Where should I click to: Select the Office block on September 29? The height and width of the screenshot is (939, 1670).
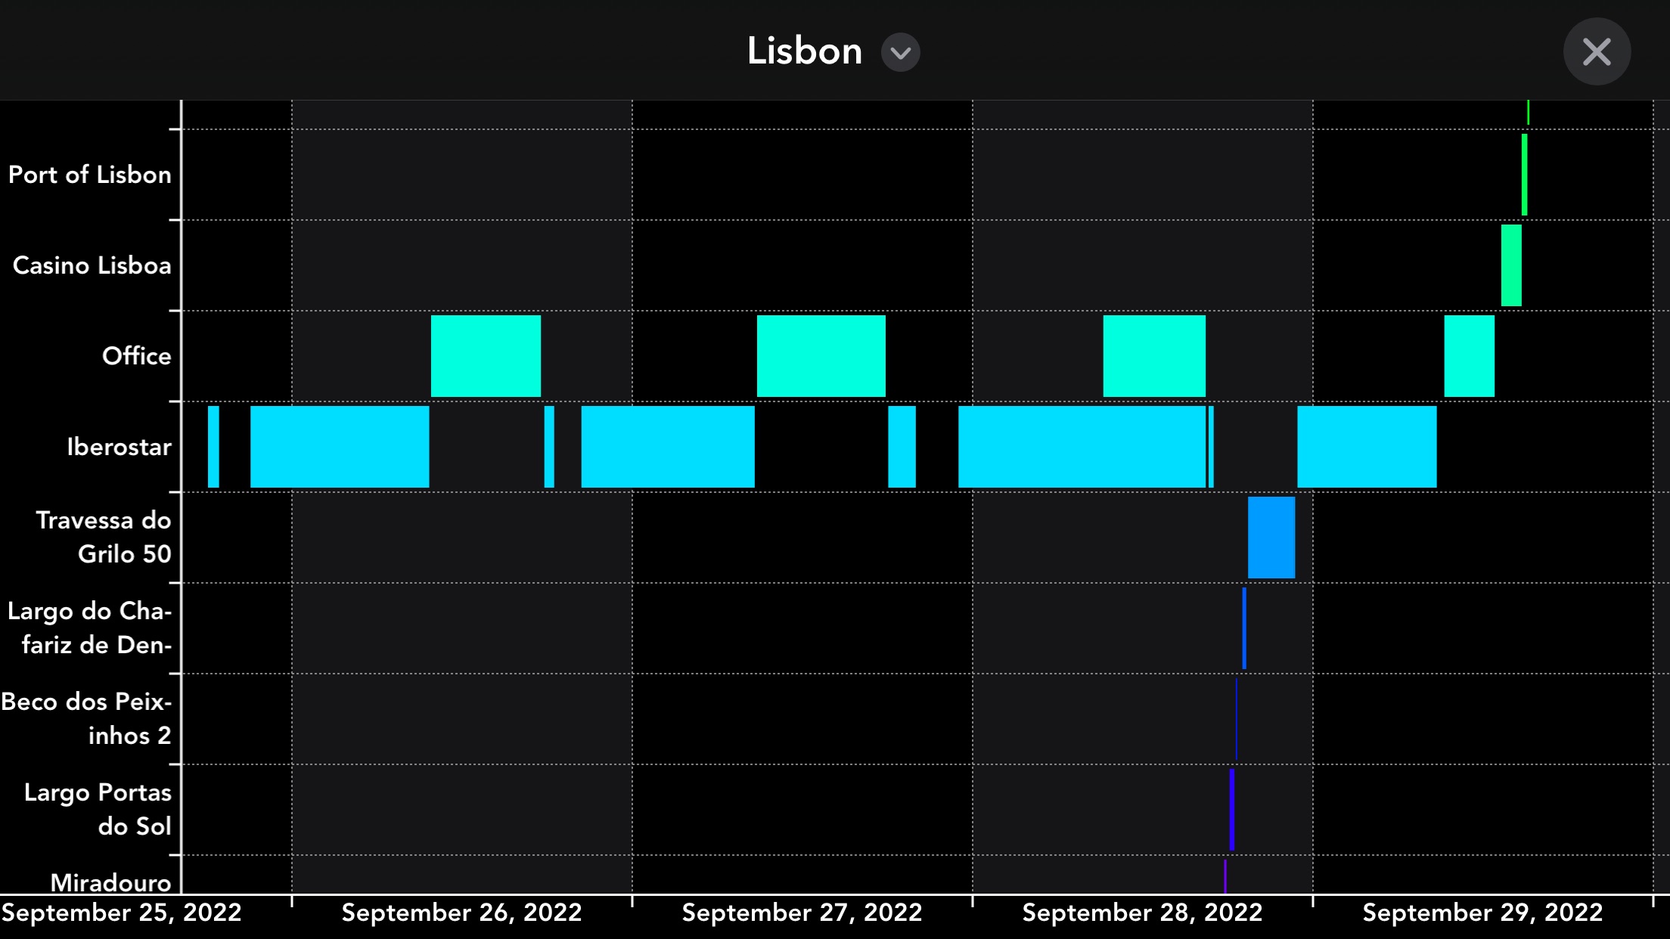click(x=1469, y=356)
